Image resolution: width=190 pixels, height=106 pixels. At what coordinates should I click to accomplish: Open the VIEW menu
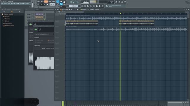pos(18,4)
